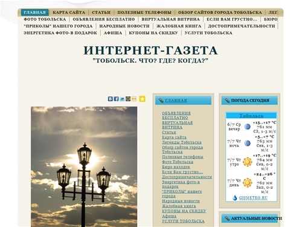Click the pale share icon beside the star

[x=134, y=99]
